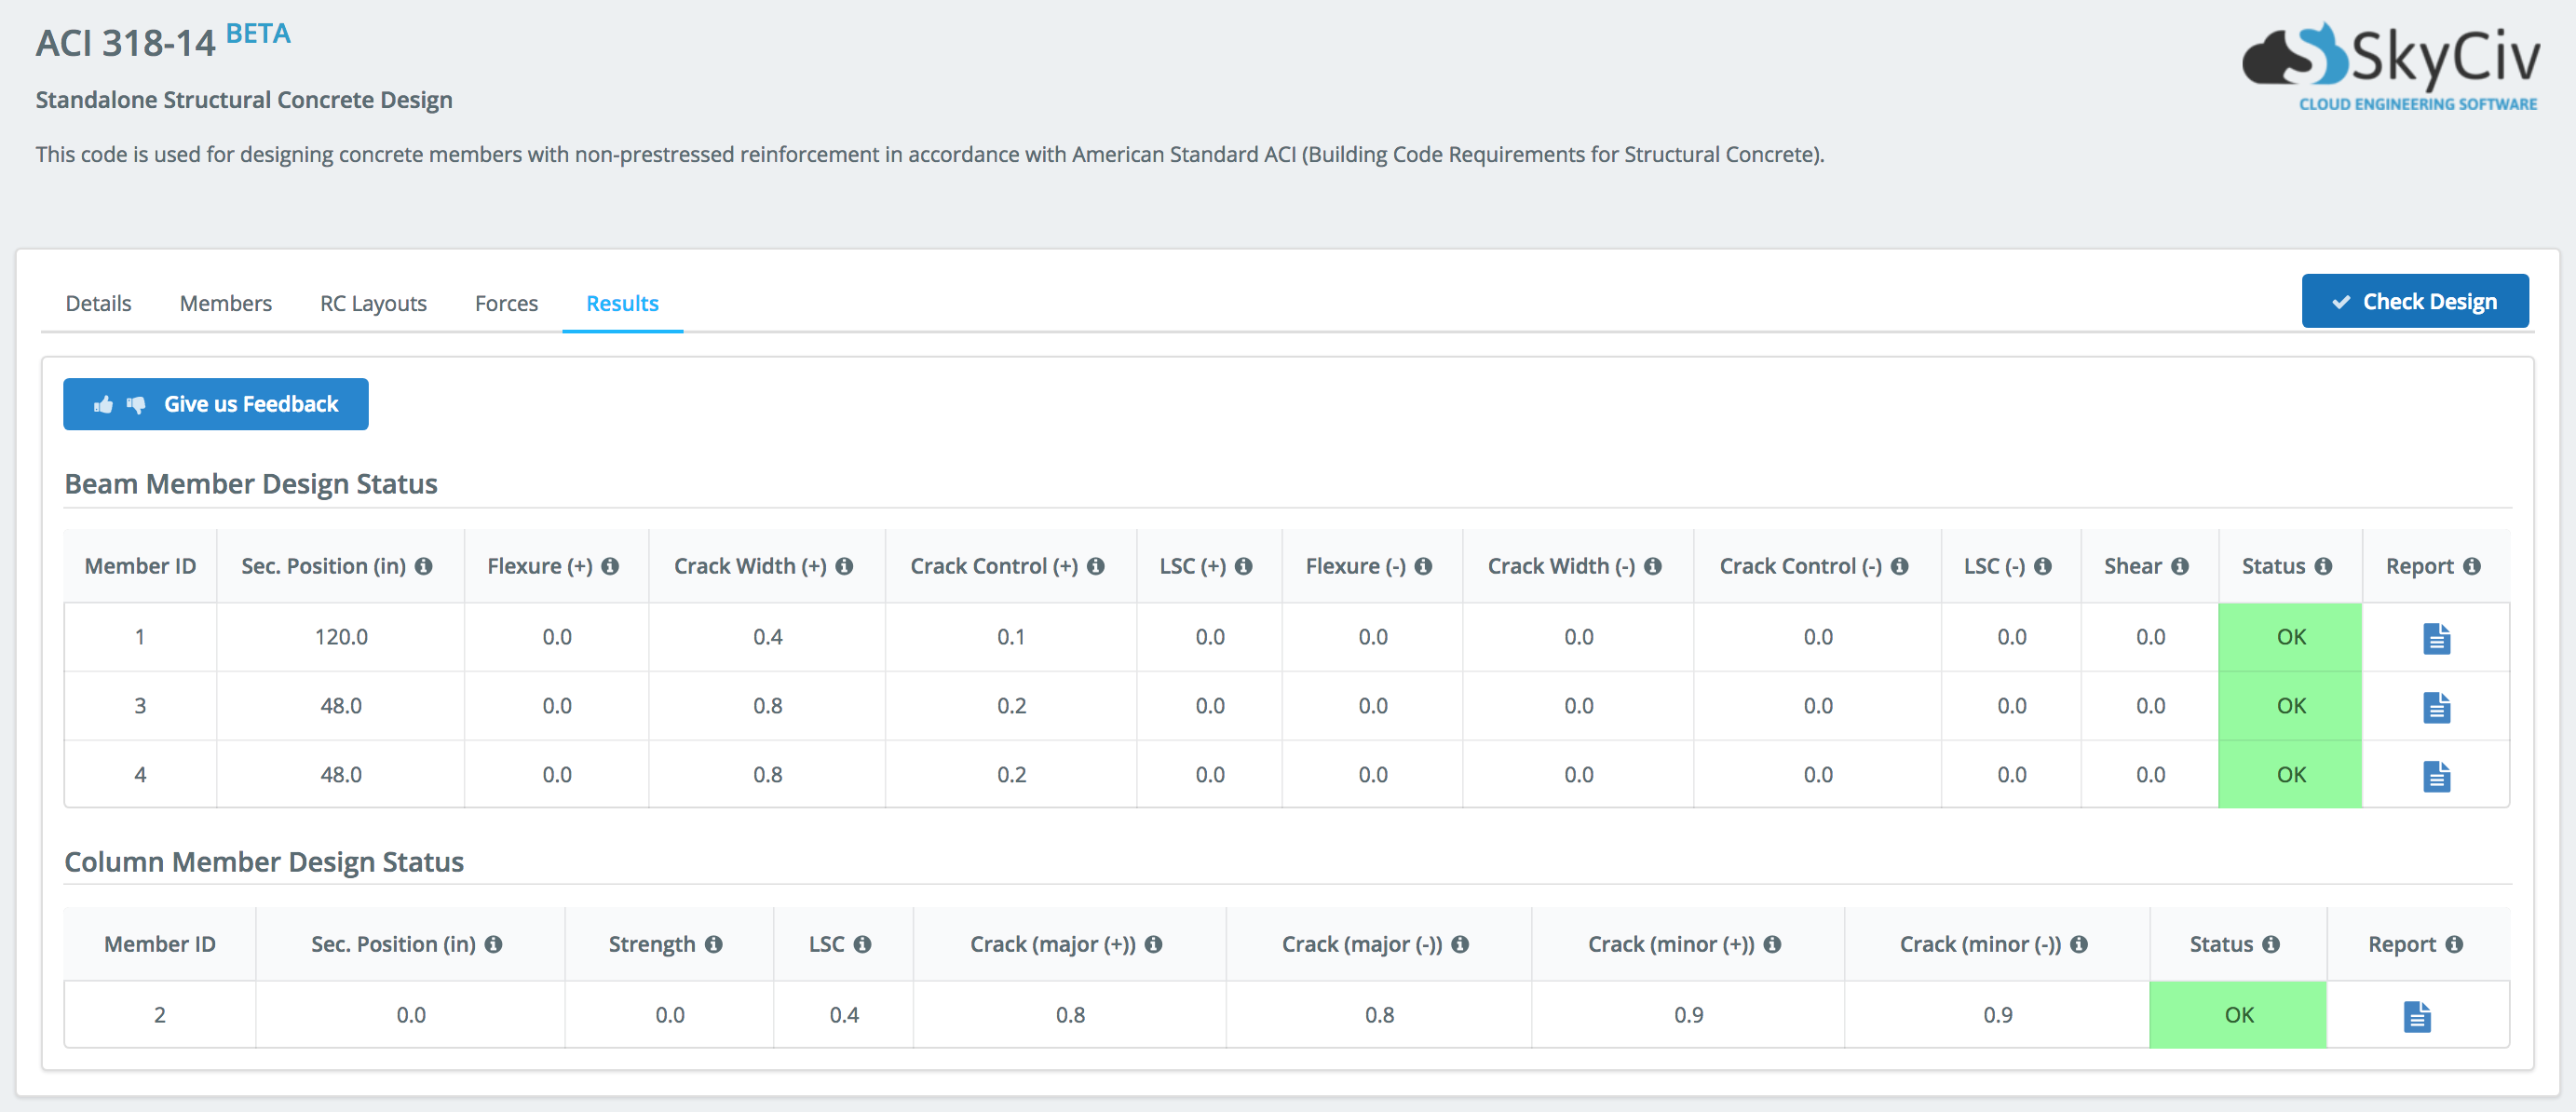The image size is (2576, 1112).
Task: Switch to the Members tab
Action: point(226,303)
